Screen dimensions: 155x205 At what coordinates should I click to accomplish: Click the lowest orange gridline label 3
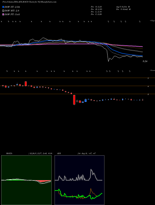(x=148, y=94)
